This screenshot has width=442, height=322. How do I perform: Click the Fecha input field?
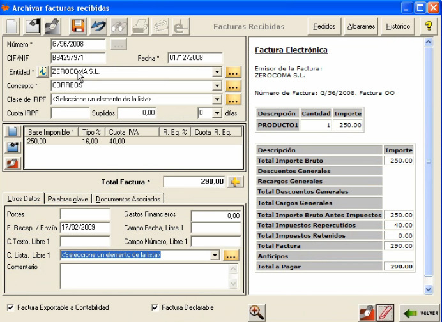click(x=195, y=58)
